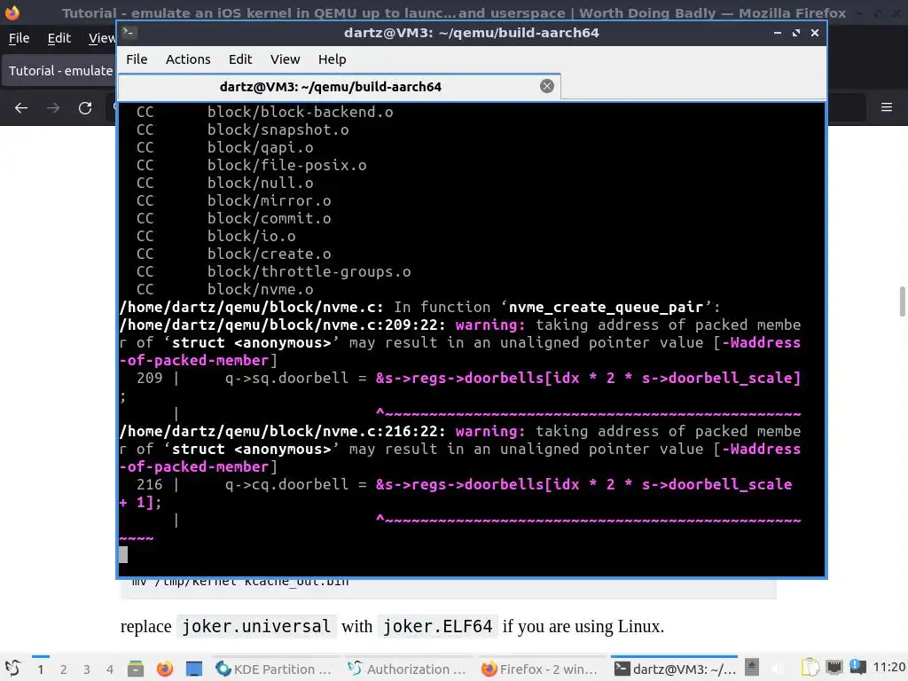Open the terminal File menu
Image resolution: width=908 pixels, height=681 pixels.
pos(137,59)
